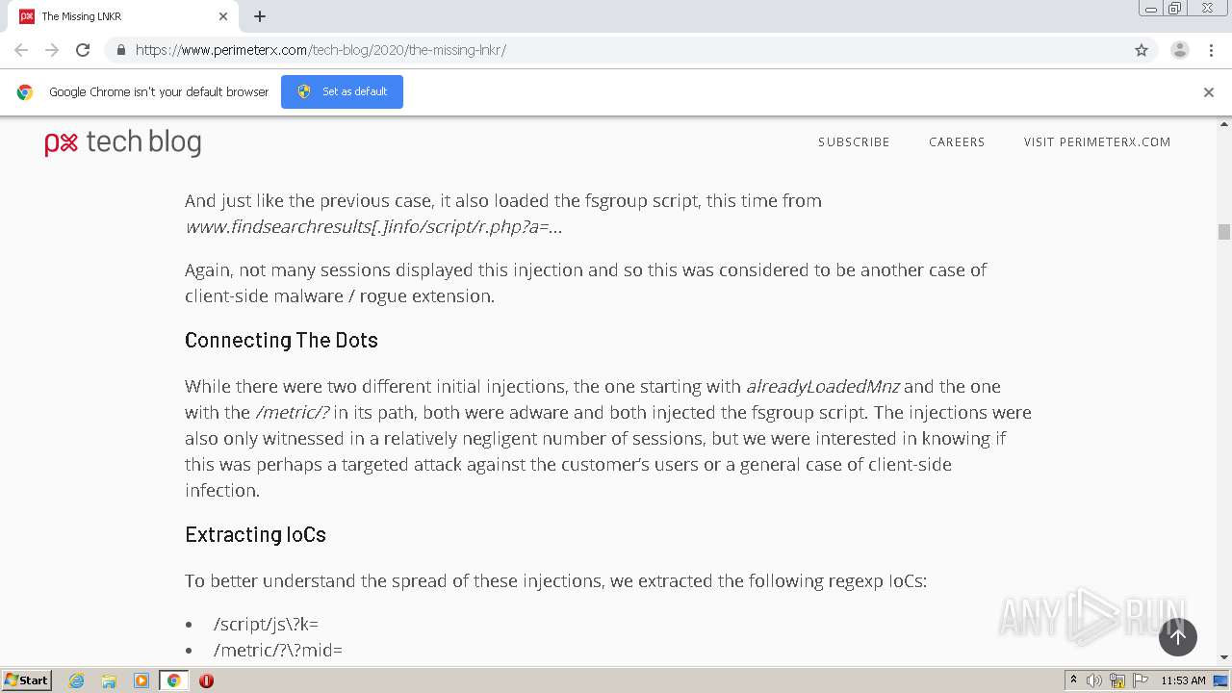Screen dimensions: 1232x693
Task: Select The Missing LNKR tab
Action: tap(124, 16)
